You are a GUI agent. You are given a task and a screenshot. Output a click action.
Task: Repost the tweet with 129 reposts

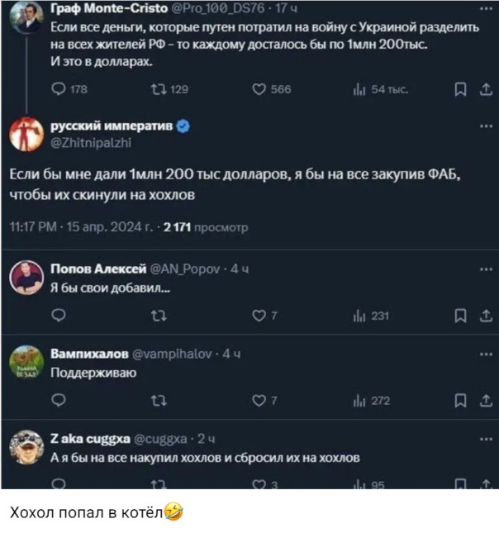(x=155, y=89)
